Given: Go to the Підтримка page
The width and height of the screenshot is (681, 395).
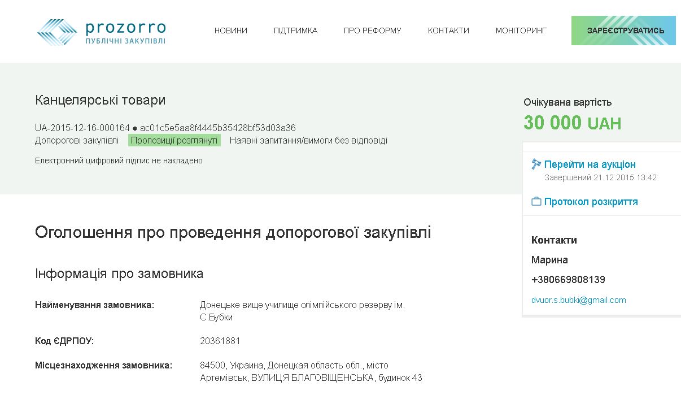Looking at the screenshot, I should coord(295,31).
